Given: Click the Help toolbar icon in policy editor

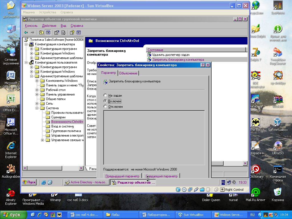Looking at the screenshot, I should (x=72, y=33).
